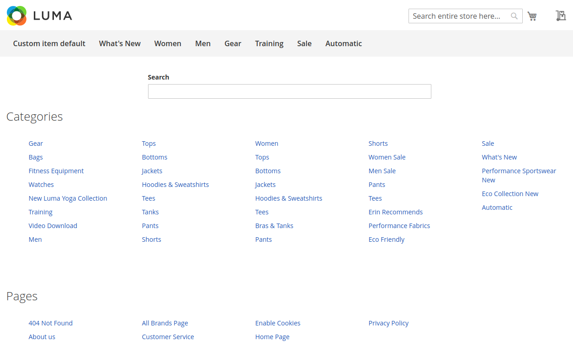Viewport: 573px width, 362px height.
Task: Open the Gear category link
Action: 36,144
